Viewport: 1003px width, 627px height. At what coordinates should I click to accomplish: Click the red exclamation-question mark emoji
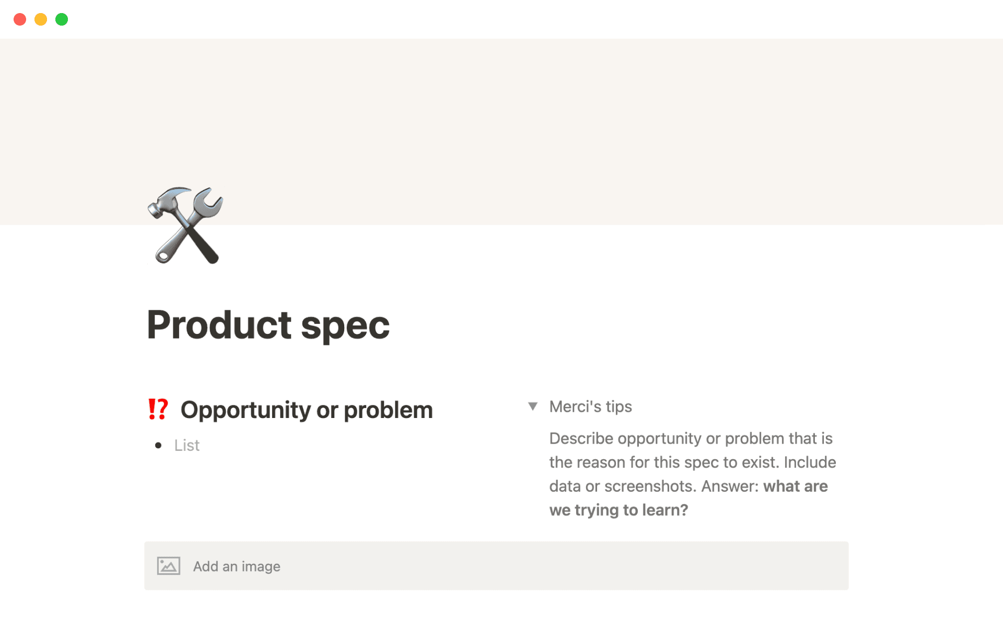click(x=158, y=410)
